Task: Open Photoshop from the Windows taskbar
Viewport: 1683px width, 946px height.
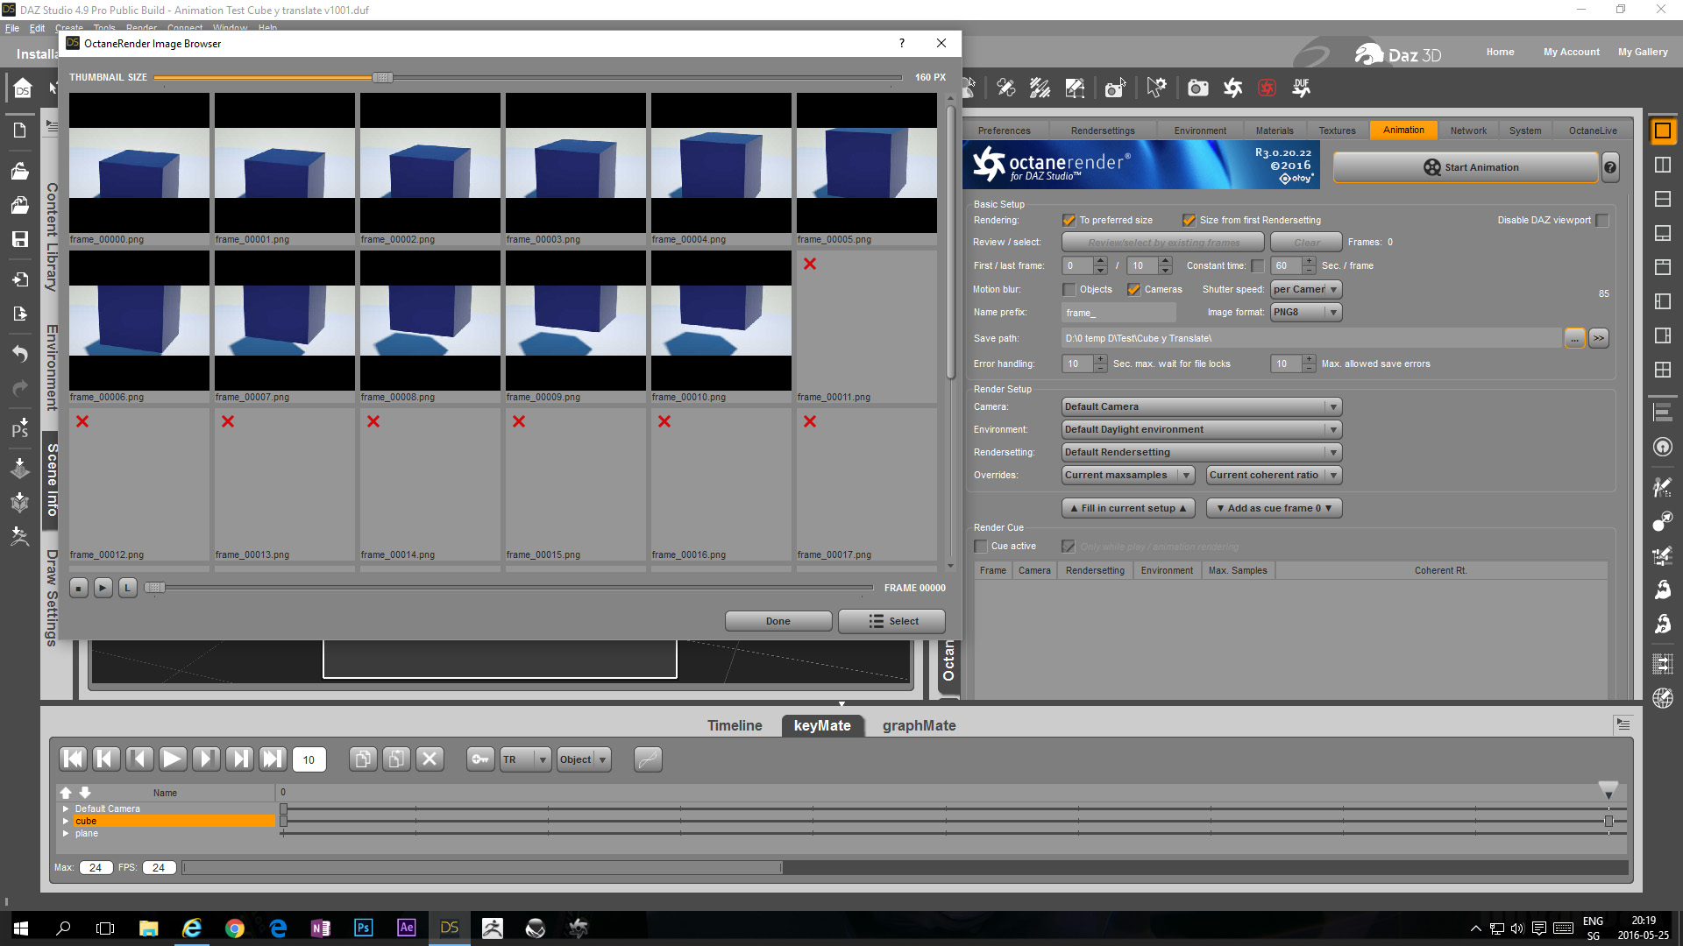Action: click(363, 928)
